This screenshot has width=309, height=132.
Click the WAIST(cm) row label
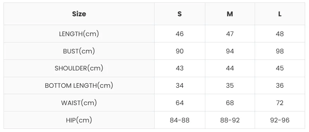click(x=79, y=103)
